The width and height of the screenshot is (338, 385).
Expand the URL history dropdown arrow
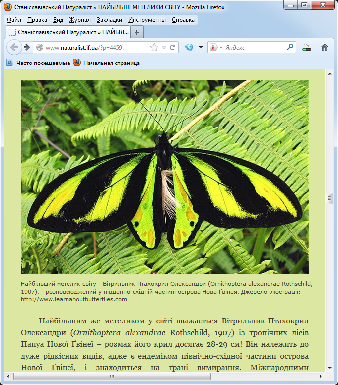pyautogui.click(x=164, y=48)
